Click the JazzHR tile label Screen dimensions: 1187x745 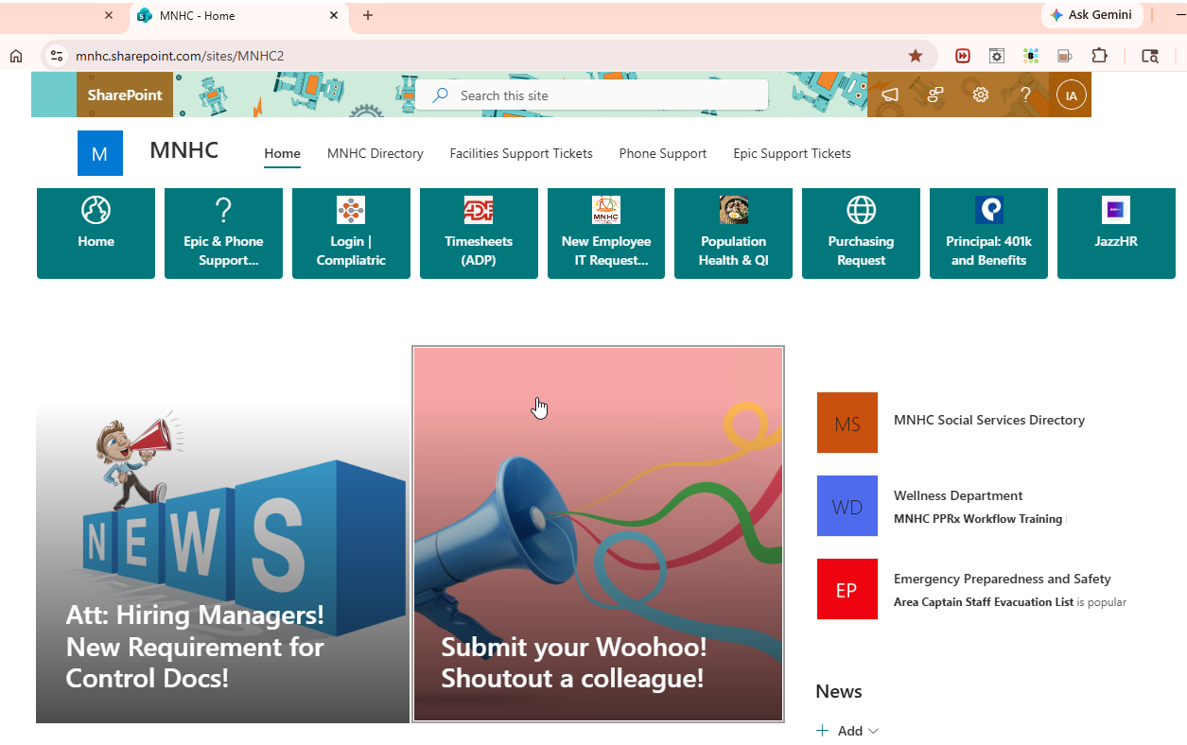1116,241
